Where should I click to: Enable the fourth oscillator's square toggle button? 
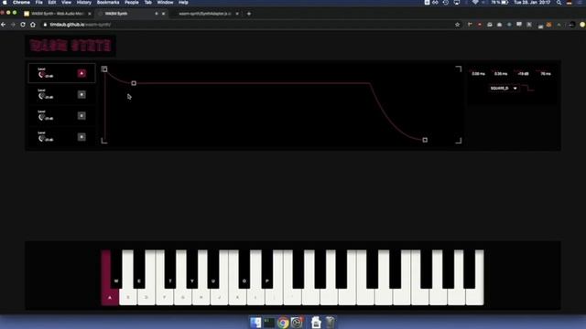coord(81,137)
